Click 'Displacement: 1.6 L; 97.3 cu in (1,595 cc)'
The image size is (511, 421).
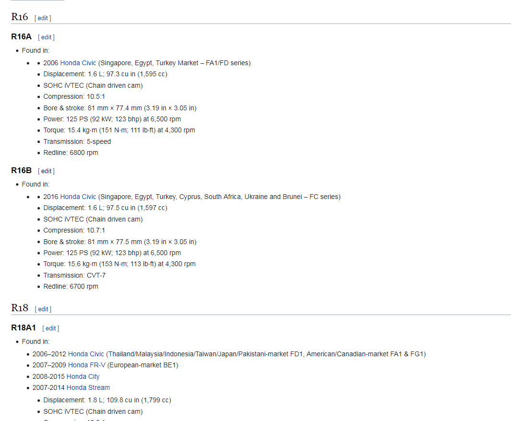click(x=105, y=74)
